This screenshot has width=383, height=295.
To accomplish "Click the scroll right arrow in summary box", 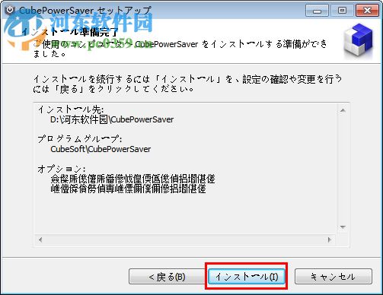I will tap(330, 239).
